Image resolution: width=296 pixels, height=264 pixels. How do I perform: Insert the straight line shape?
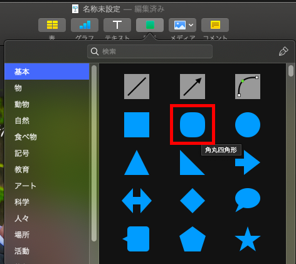(x=137, y=87)
